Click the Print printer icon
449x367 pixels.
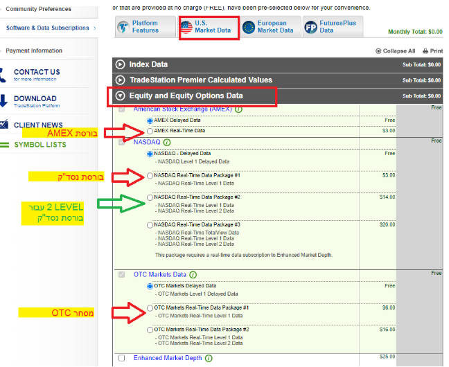coord(425,51)
